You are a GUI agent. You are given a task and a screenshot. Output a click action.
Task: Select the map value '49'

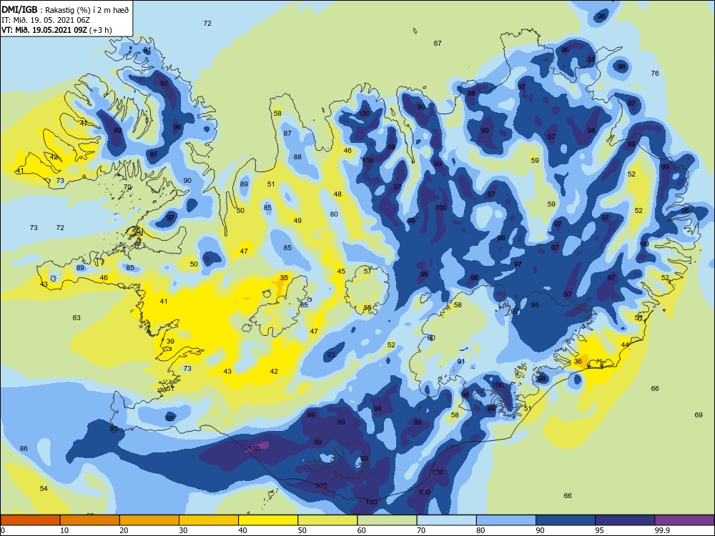[x=297, y=221]
